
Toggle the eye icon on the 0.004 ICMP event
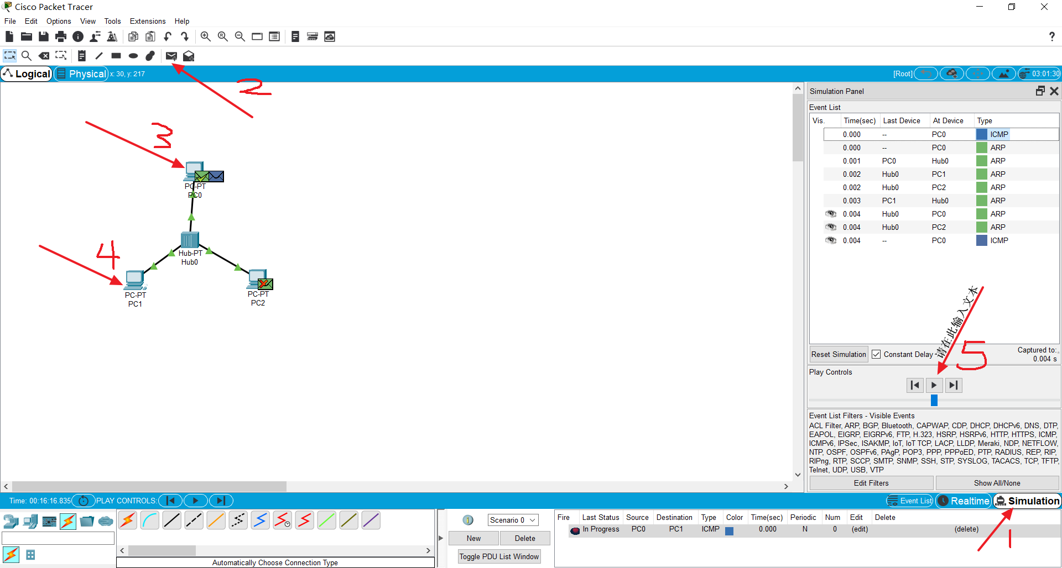pyautogui.click(x=831, y=240)
